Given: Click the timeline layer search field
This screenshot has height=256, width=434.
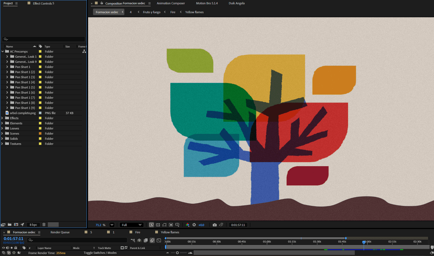Looking at the screenshot, I should 77,240.
